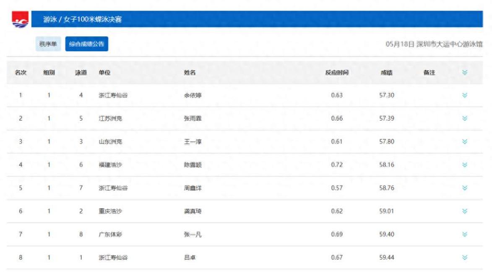The width and height of the screenshot is (492, 277).
Task: Click team 重庆浩沙
Action: click(x=110, y=211)
